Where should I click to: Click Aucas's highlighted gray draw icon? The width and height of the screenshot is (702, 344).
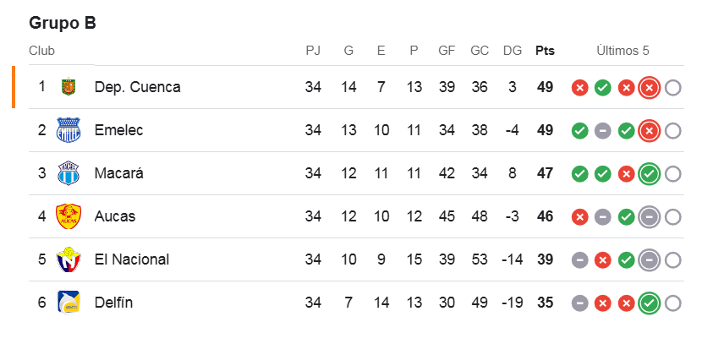[x=650, y=216]
